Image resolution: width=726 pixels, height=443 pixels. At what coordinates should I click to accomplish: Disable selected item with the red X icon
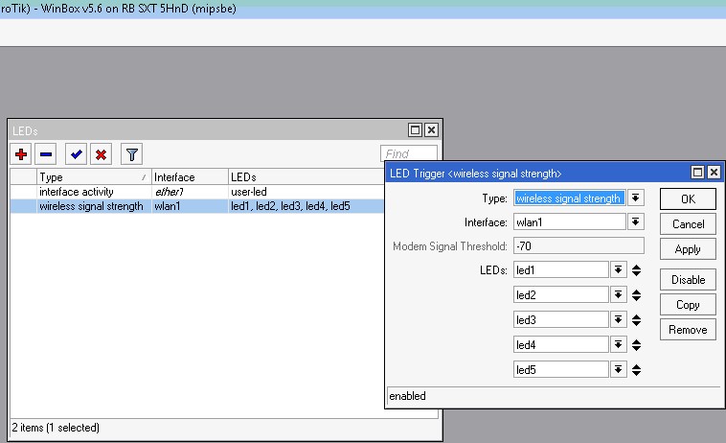[x=101, y=154]
